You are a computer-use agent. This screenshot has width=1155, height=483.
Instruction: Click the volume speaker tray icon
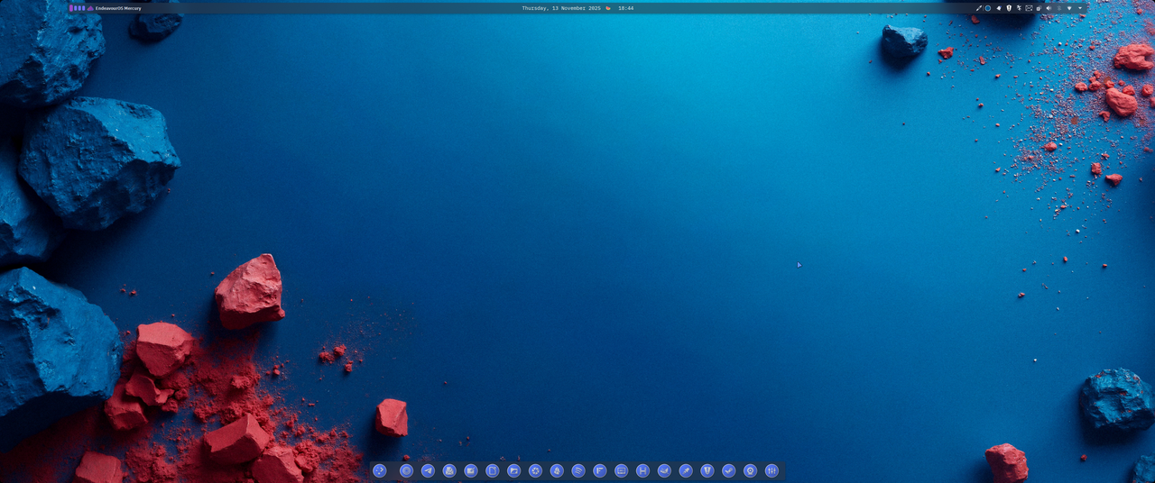click(1049, 8)
